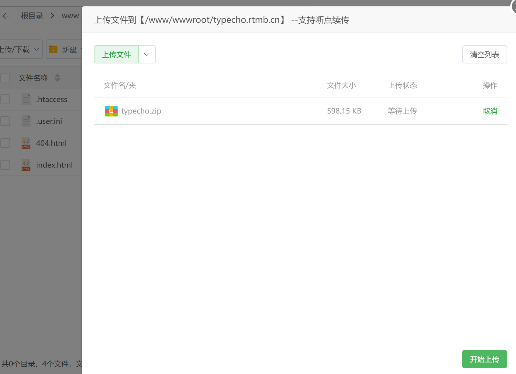Screen dimensions: 516x374
Task: Tick the checkbox next to .htaccess
Action: click(x=5, y=99)
